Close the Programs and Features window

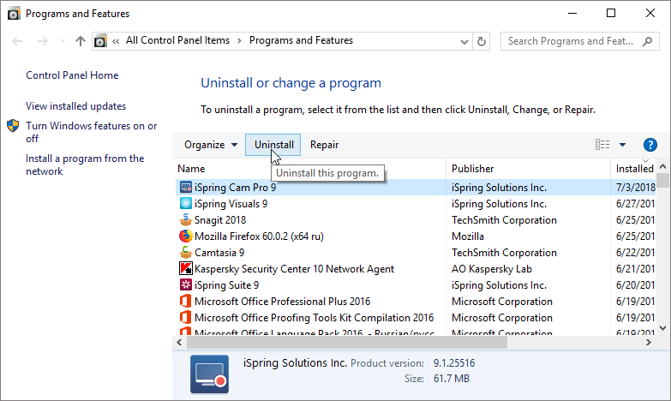(x=650, y=13)
